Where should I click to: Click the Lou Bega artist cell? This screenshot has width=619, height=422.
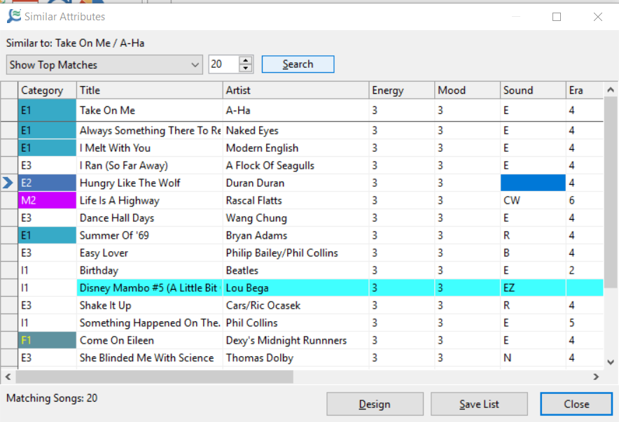point(295,288)
